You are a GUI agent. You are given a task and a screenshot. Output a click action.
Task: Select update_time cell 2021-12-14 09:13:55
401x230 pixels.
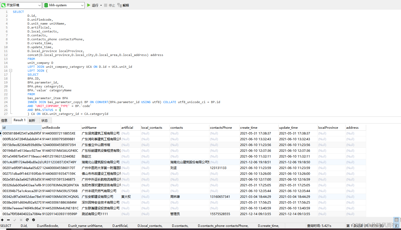pos(298,214)
